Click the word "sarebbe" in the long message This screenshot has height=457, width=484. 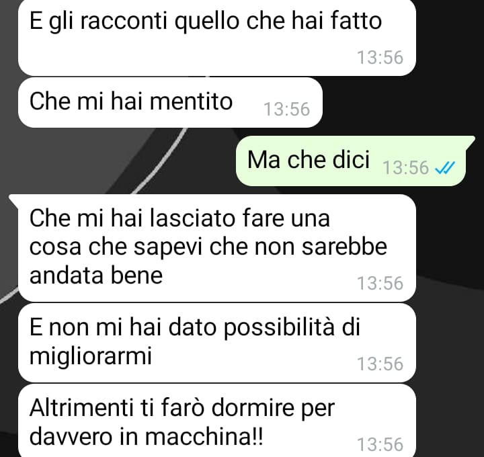coord(344,247)
